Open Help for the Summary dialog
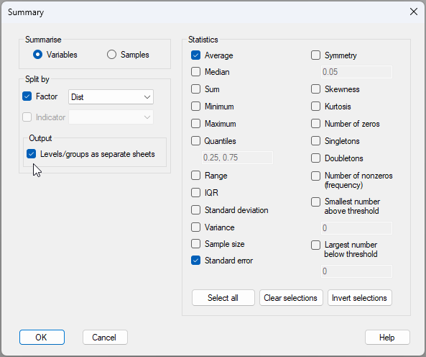The height and width of the screenshot is (357, 426). tap(387, 338)
